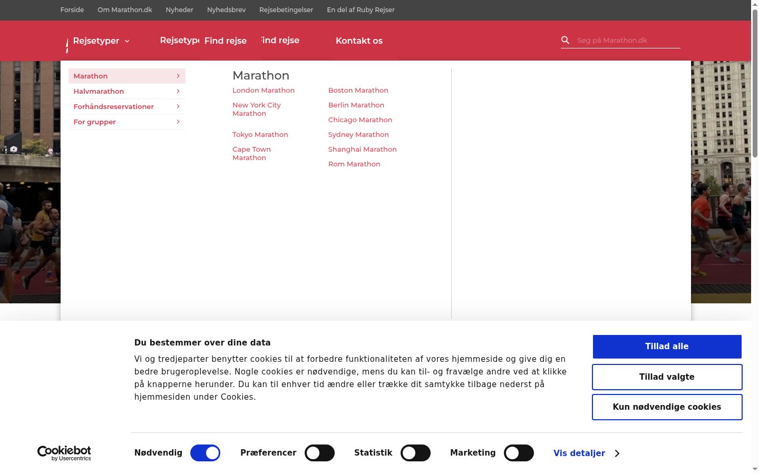
Task: Expand the For grupper category
Action: [x=127, y=122]
